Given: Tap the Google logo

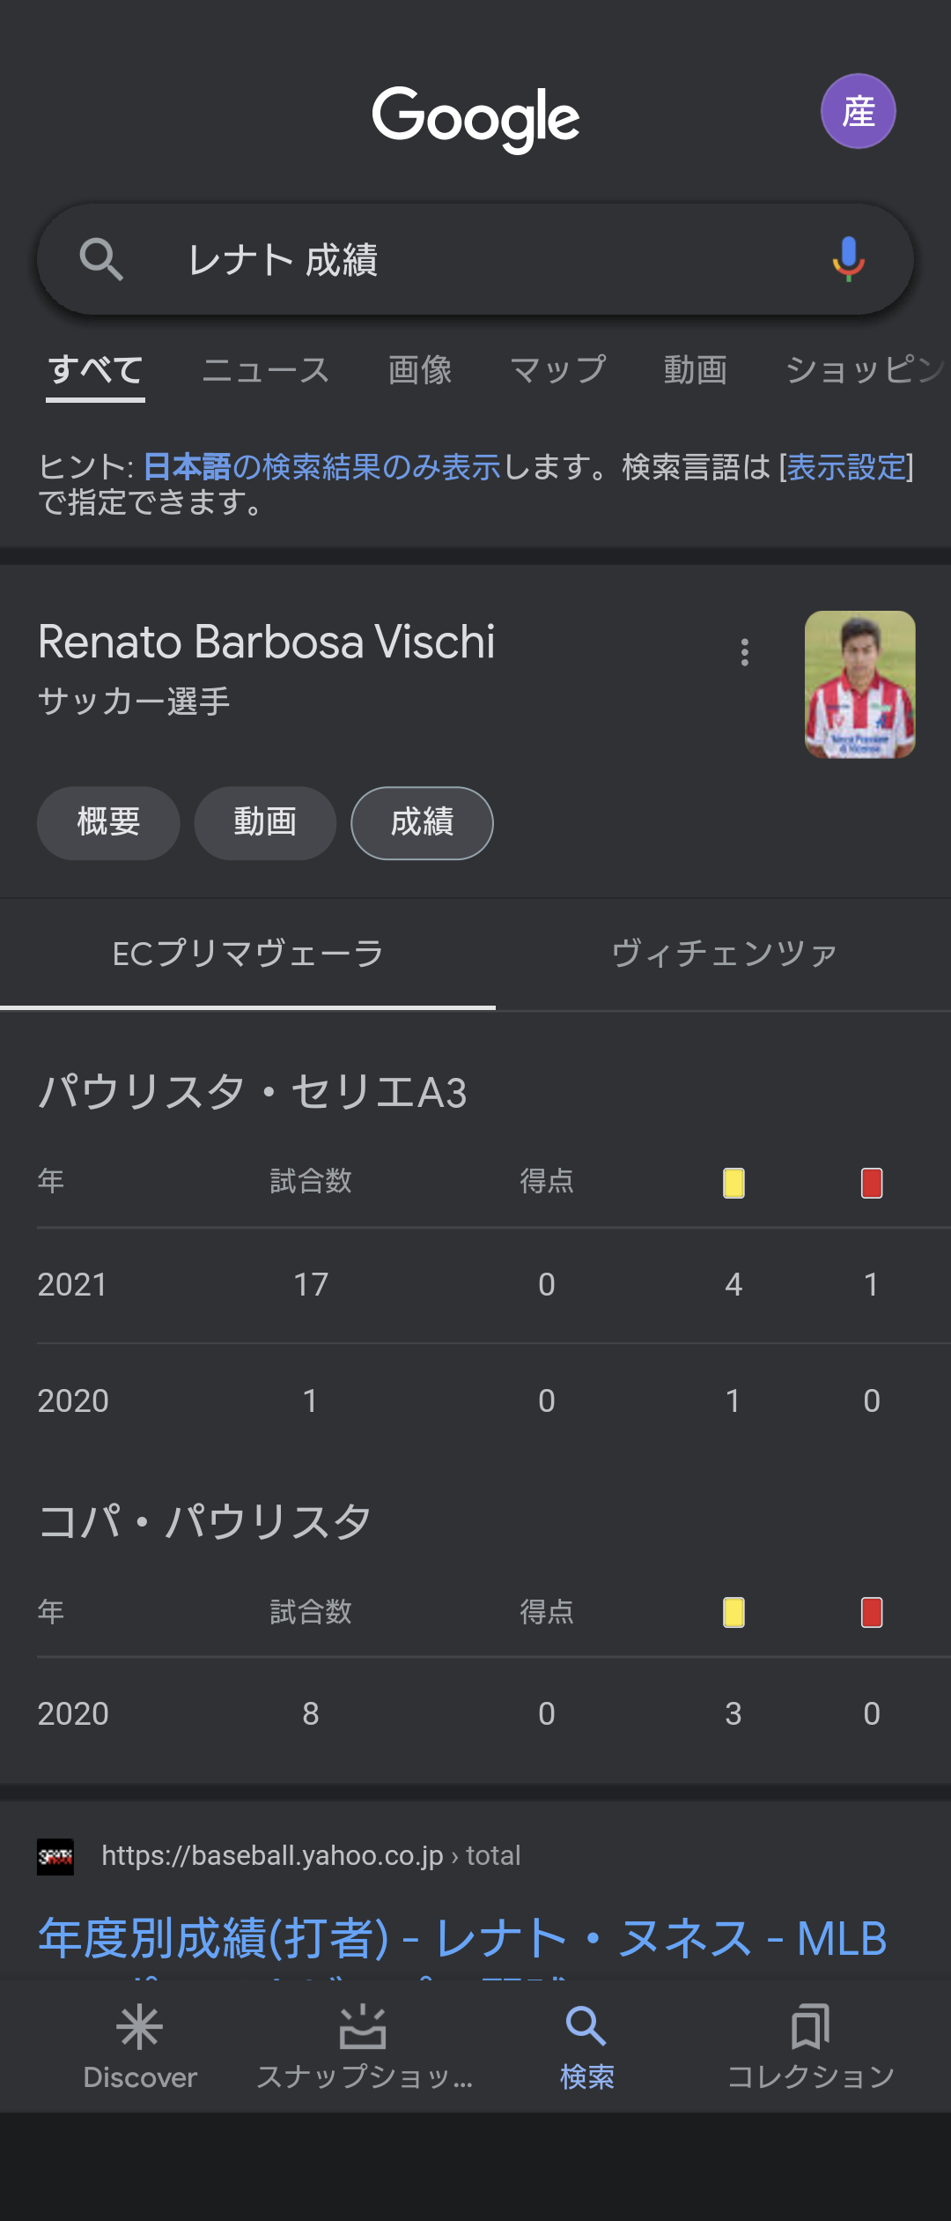Looking at the screenshot, I should point(475,119).
